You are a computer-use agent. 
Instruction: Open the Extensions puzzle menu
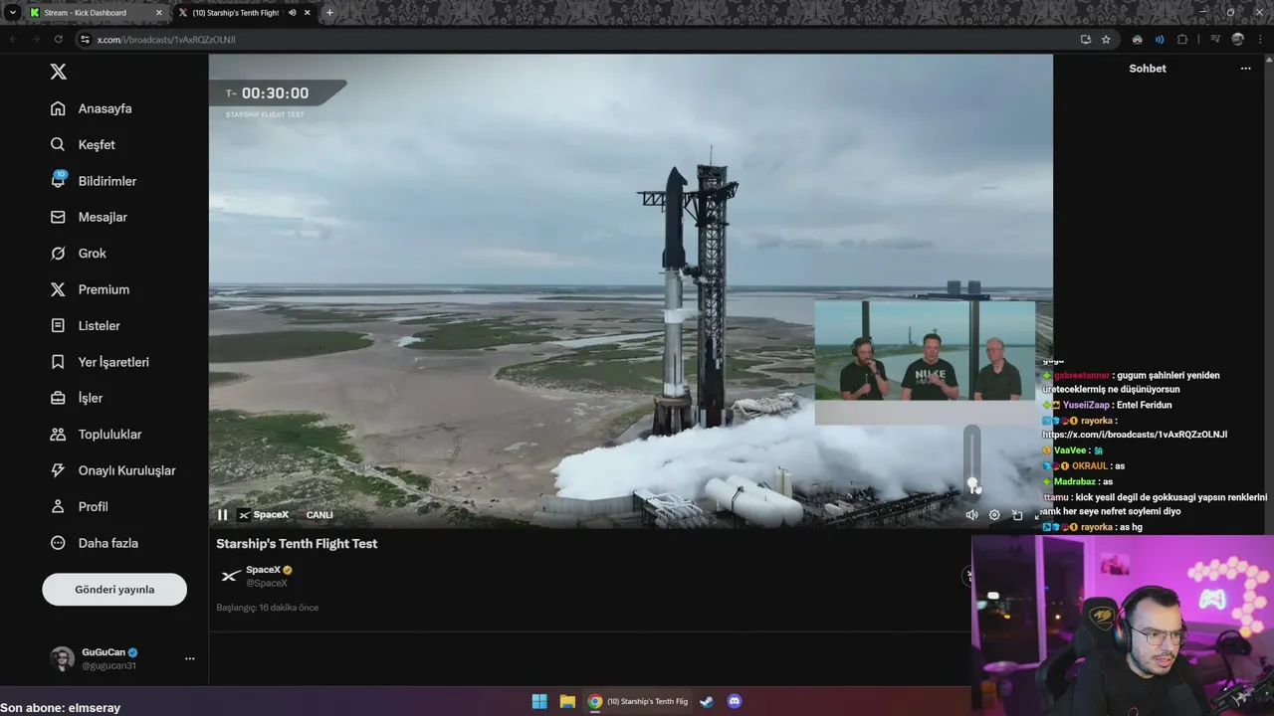pos(1182,39)
